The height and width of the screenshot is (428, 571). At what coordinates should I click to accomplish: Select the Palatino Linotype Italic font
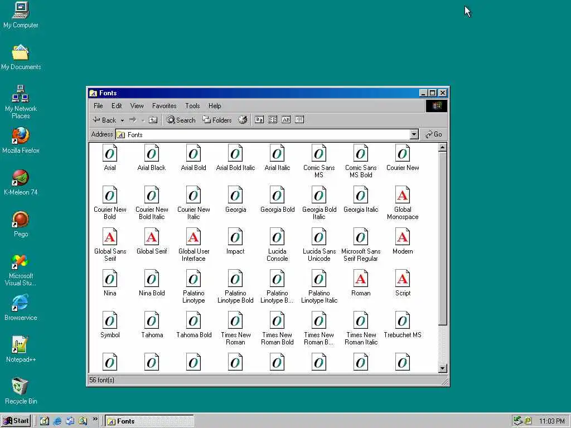tap(319, 287)
